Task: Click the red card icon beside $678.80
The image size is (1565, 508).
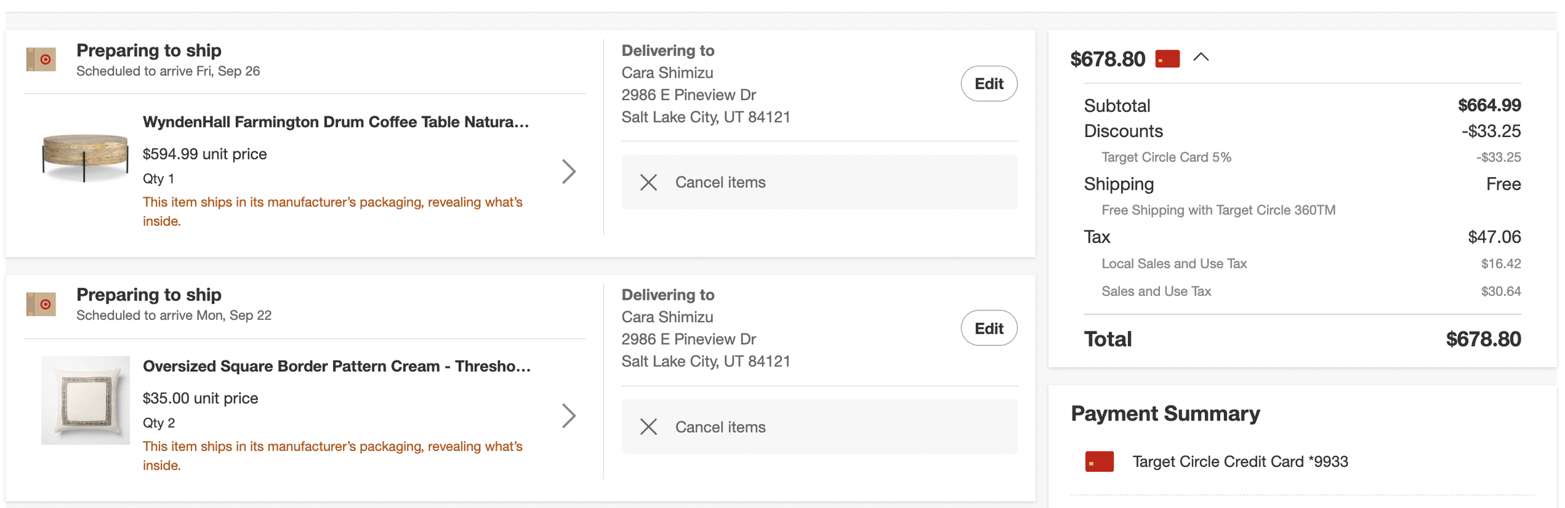Action: 1167,59
